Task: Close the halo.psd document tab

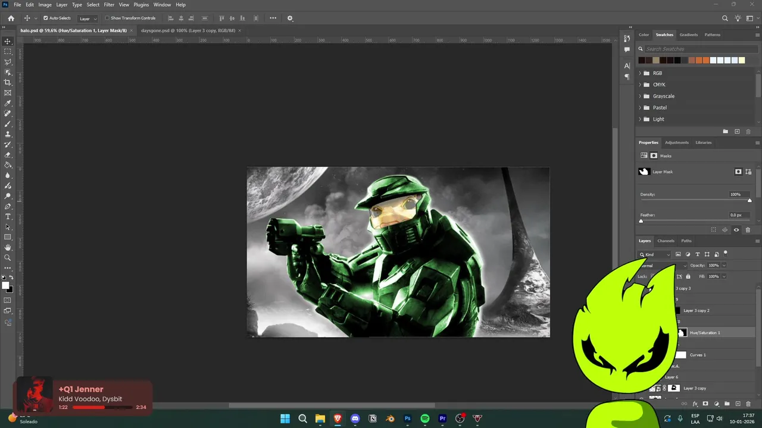Action: (132, 30)
